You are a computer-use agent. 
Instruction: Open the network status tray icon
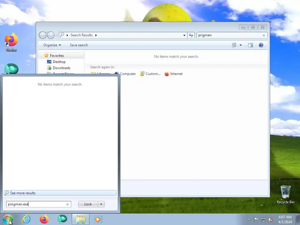point(263,219)
